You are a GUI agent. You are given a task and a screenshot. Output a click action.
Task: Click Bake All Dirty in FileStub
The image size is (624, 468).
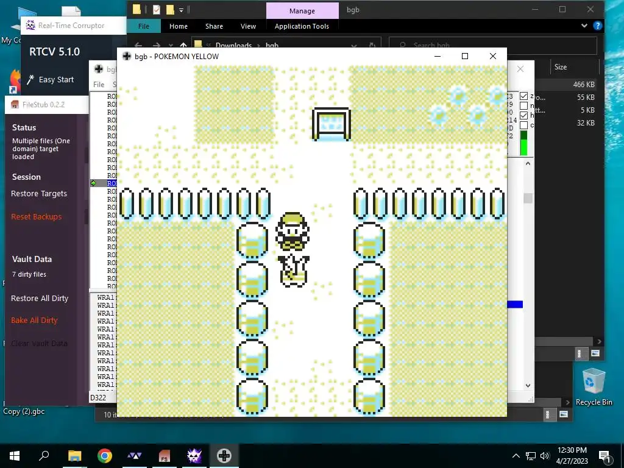[34, 321]
